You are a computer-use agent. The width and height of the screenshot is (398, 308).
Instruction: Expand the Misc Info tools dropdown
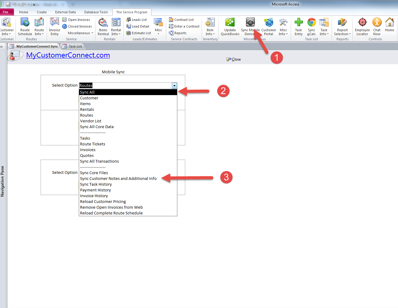click(283, 26)
